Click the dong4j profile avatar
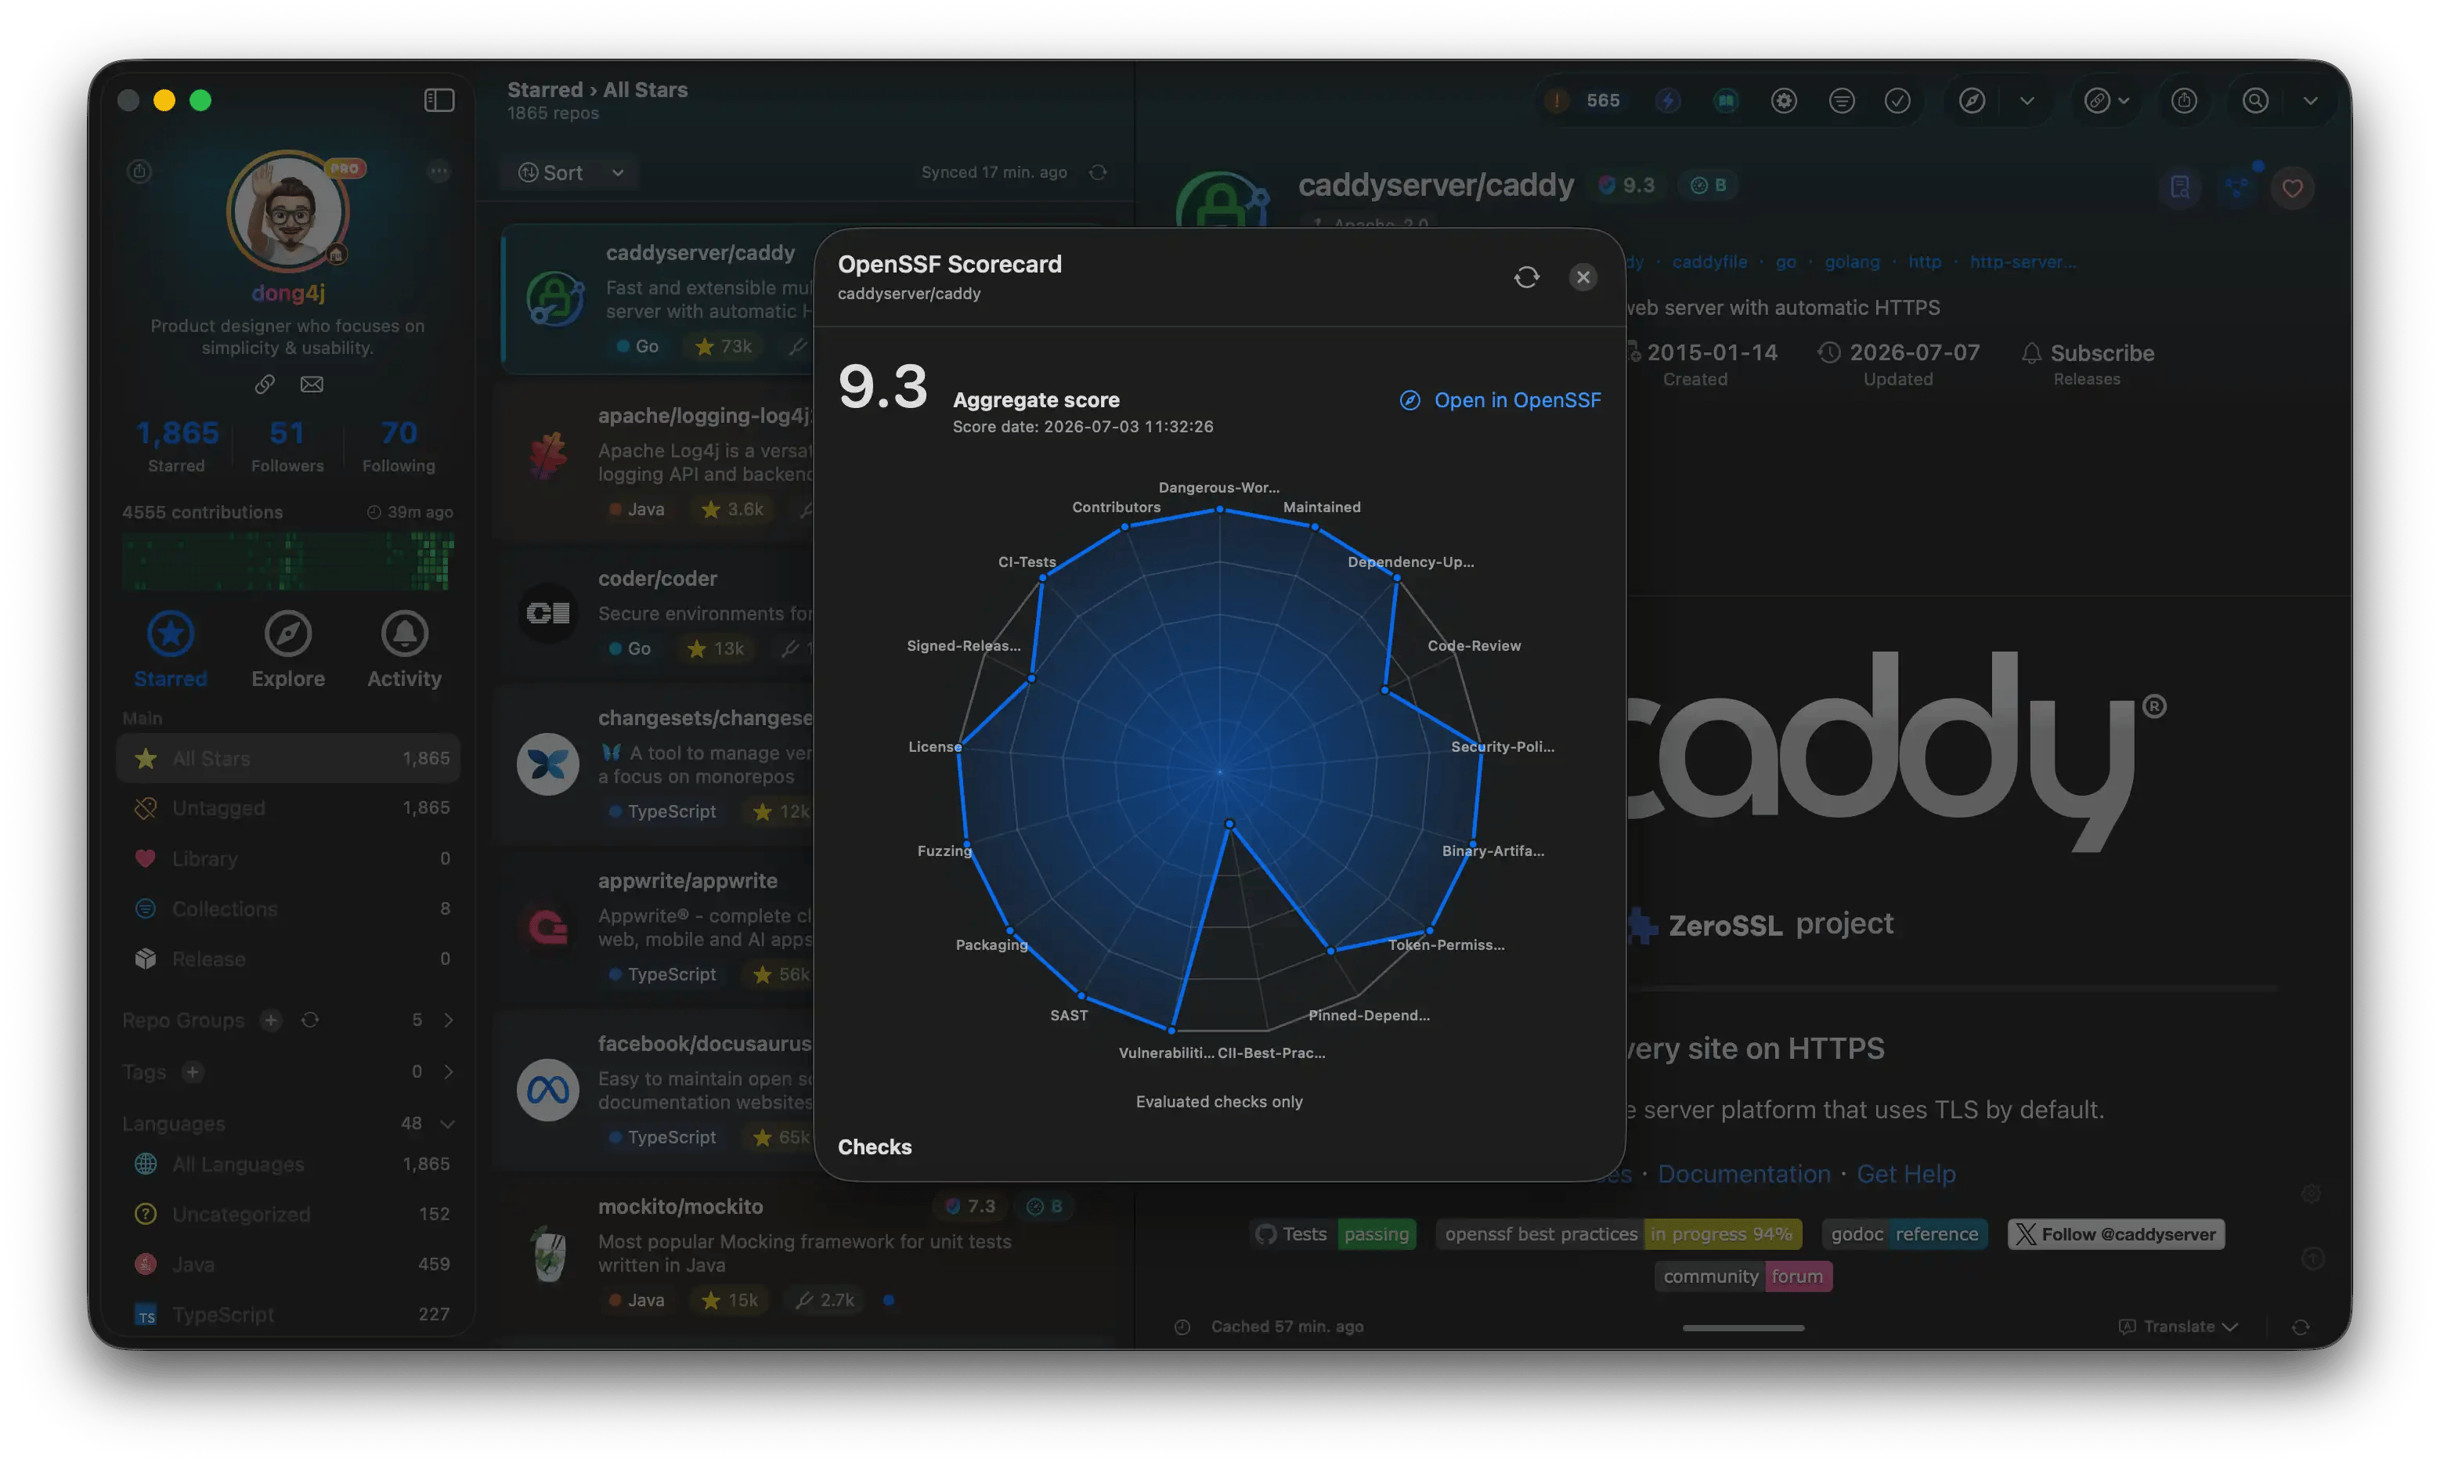The height and width of the screenshot is (1466, 2440). [288, 211]
